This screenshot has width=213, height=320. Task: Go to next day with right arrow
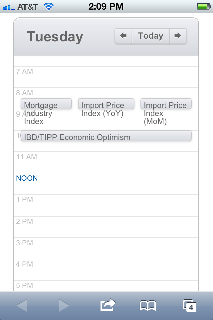click(178, 36)
